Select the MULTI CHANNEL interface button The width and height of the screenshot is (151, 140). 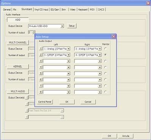[18, 42]
